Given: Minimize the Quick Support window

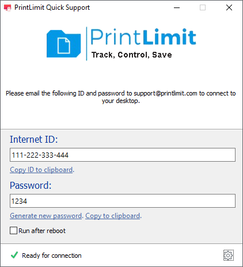Looking at the screenshot, I should coord(177,7).
